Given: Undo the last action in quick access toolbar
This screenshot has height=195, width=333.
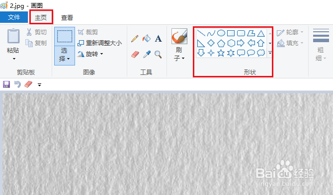Looking at the screenshot, I should (x=17, y=84).
